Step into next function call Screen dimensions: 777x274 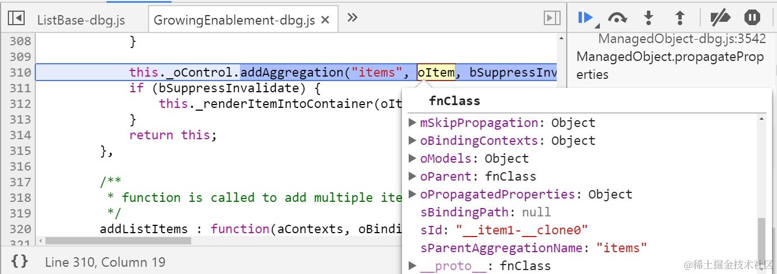coord(649,18)
